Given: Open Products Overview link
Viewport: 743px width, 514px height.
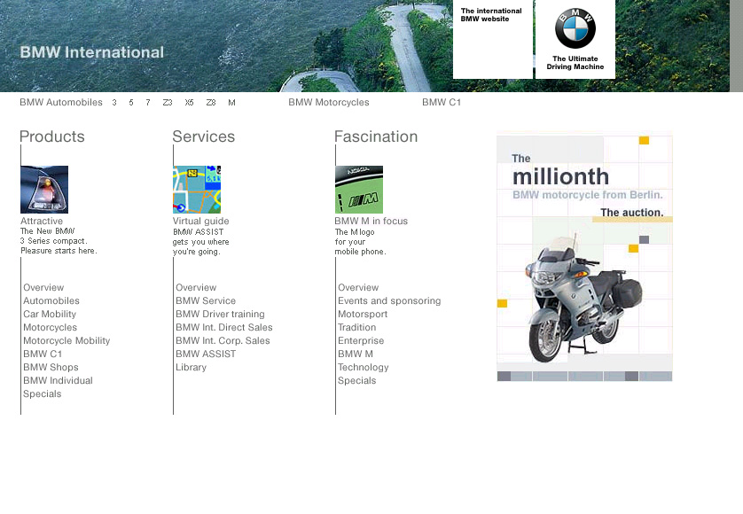Looking at the screenshot, I should (x=43, y=287).
